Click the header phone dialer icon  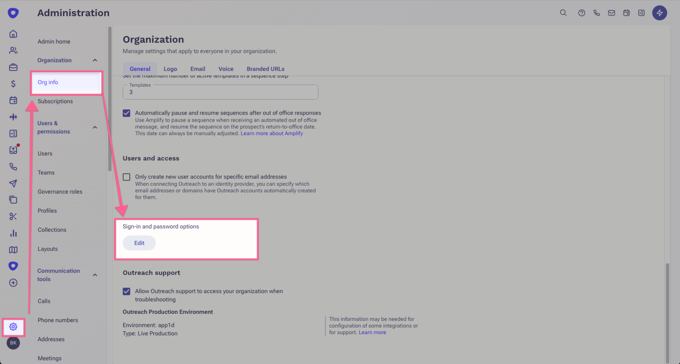[x=597, y=13]
